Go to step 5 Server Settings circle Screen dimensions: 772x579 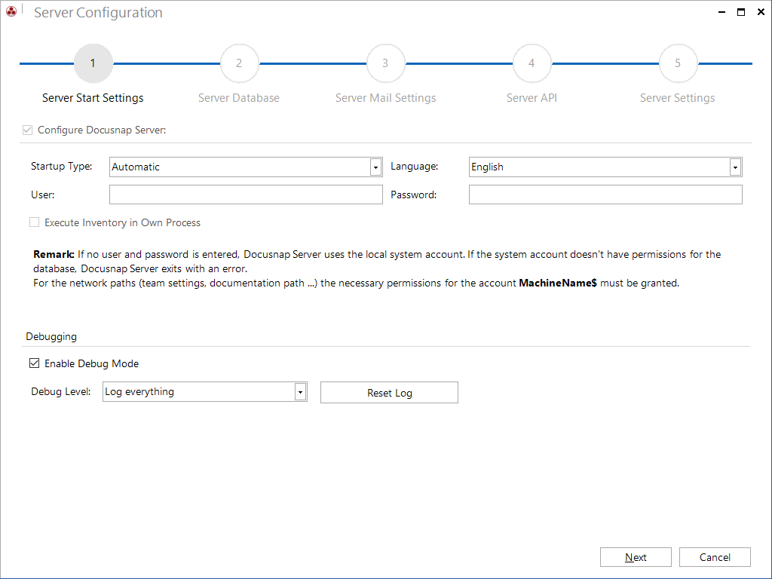(678, 63)
